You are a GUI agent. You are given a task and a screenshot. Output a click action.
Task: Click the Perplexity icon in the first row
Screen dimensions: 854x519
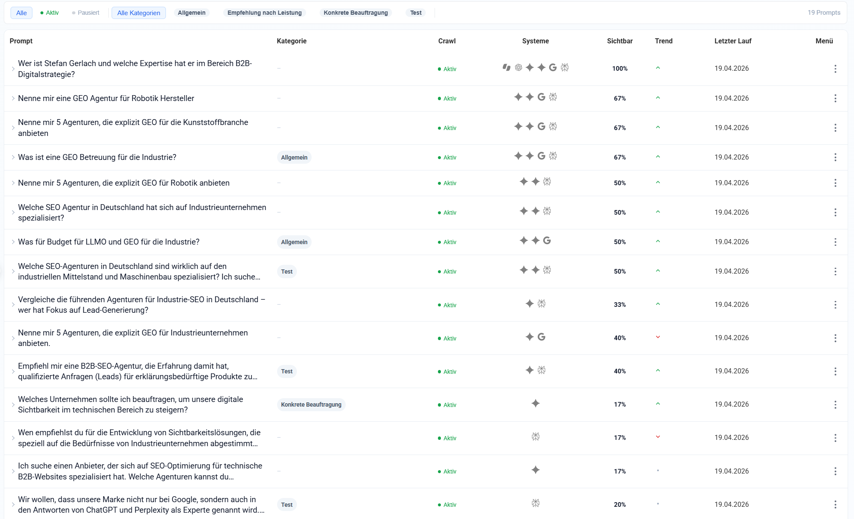(x=566, y=68)
